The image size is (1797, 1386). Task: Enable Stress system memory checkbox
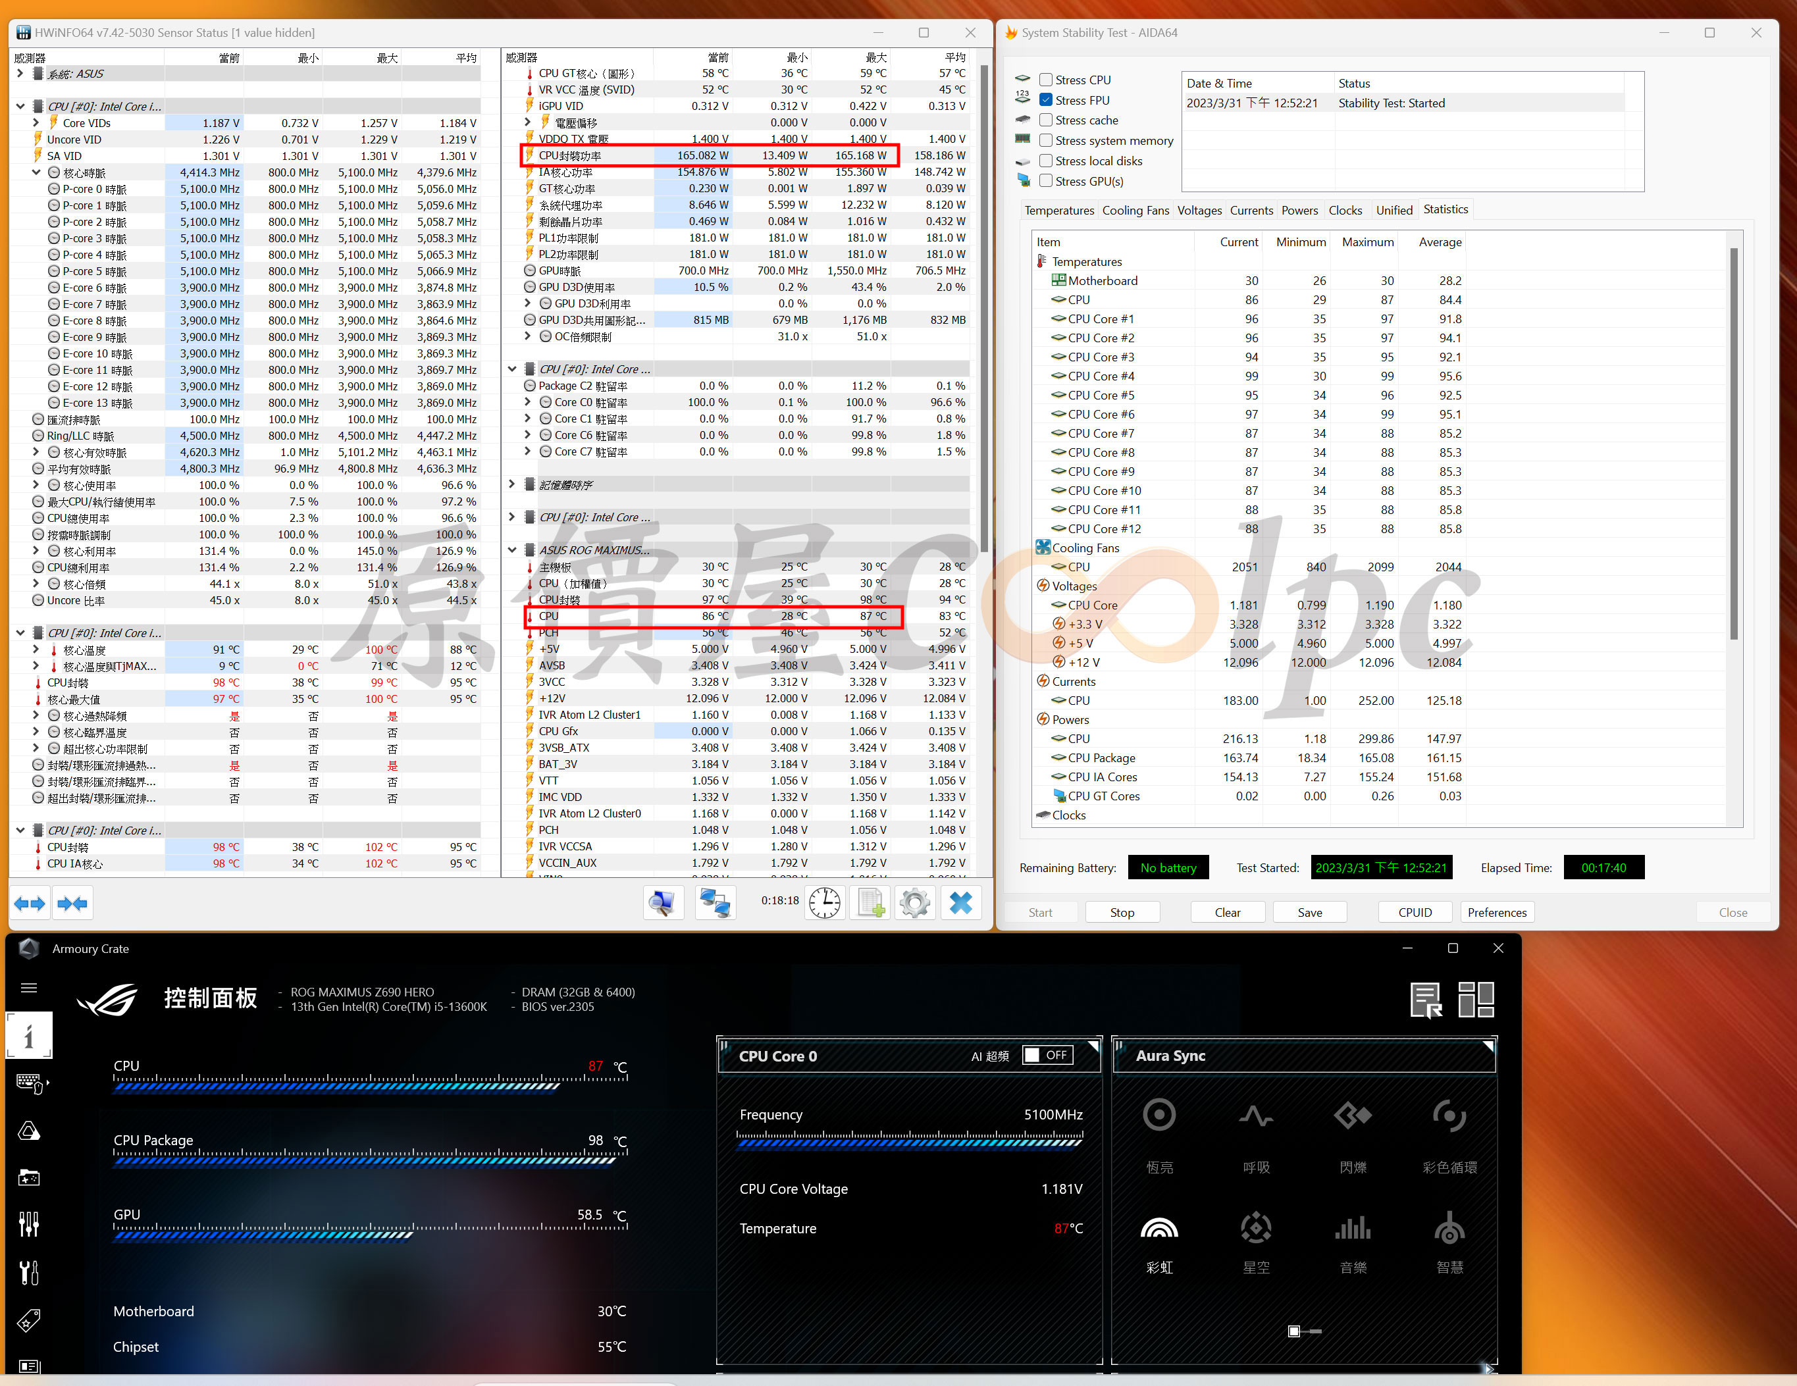pyautogui.click(x=1046, y=141)
